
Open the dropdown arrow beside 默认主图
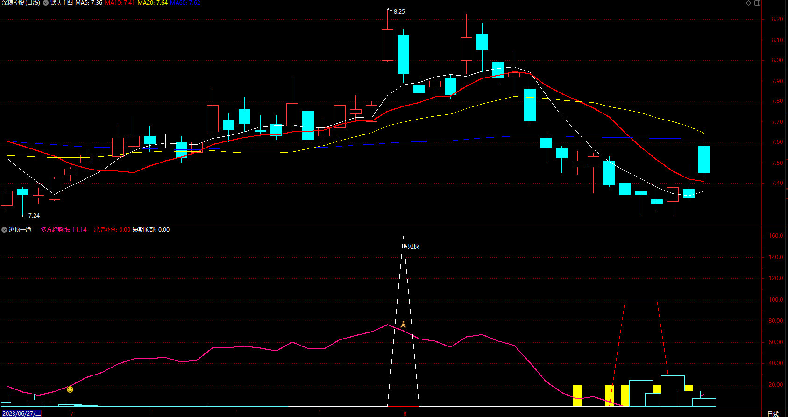(x=46, y=3)
